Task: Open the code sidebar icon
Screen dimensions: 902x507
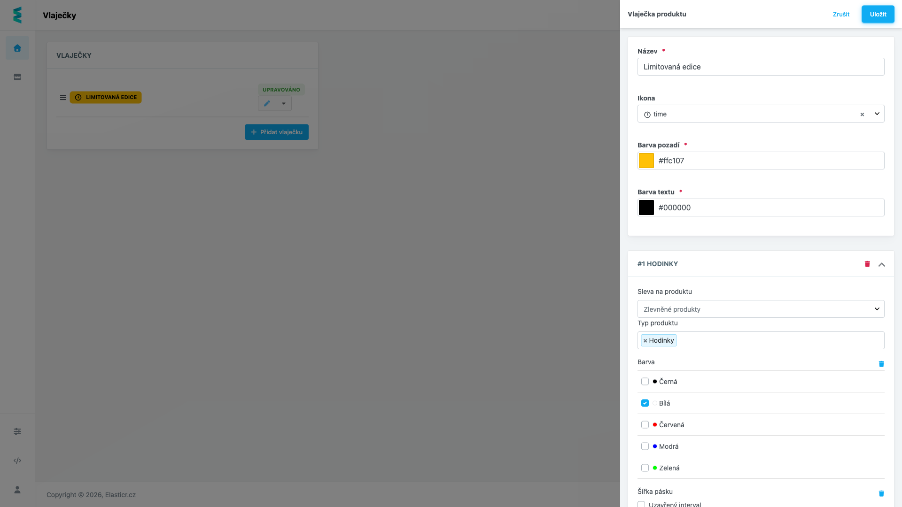Action: (x=17, y=461)
